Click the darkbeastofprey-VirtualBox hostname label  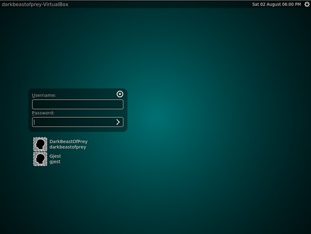click(35, 4)
